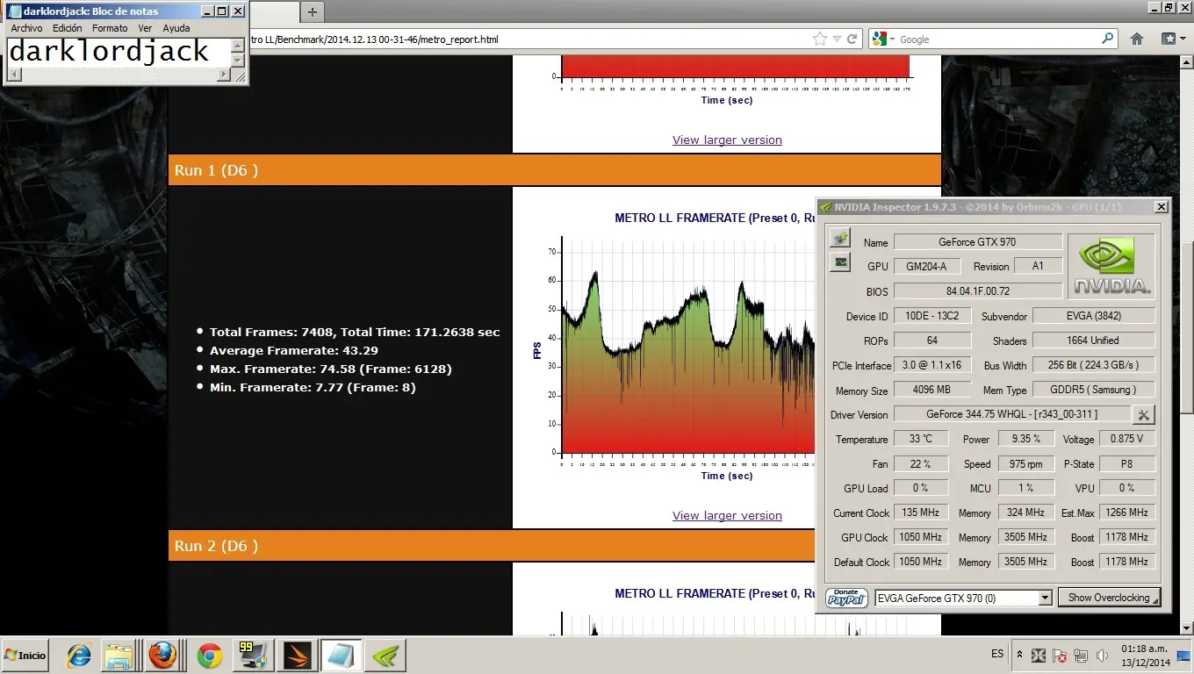
Task: Click Action Center flag tray icon
Action: coord(1061,656)
